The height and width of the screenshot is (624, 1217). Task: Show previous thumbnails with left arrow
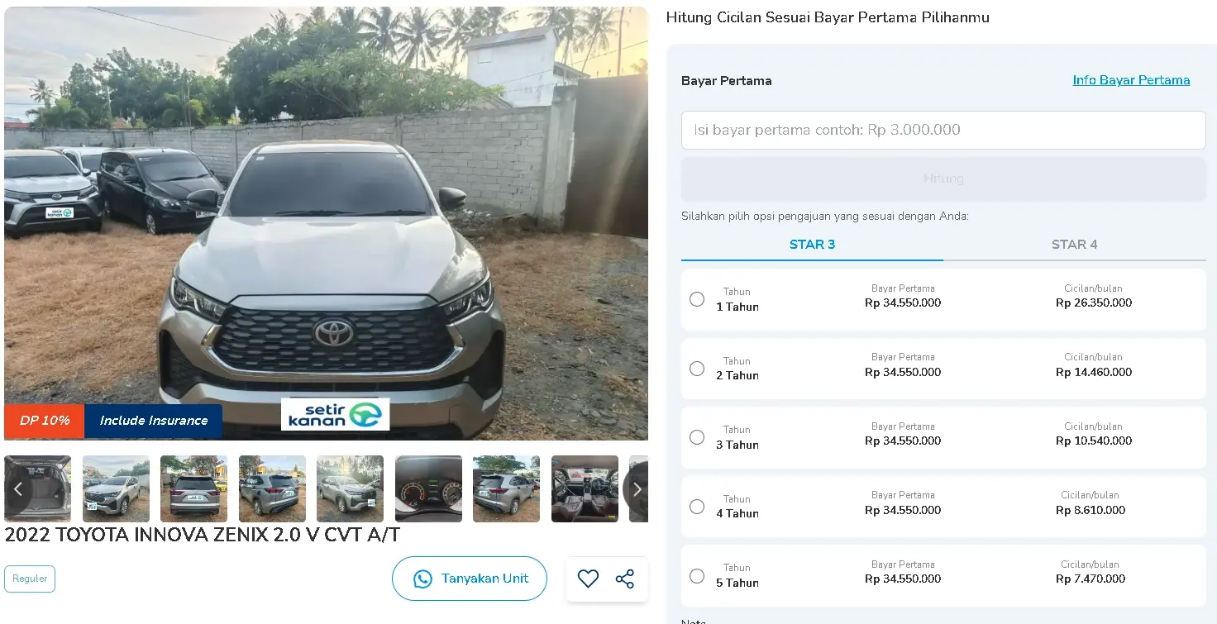tap(18, 489)
